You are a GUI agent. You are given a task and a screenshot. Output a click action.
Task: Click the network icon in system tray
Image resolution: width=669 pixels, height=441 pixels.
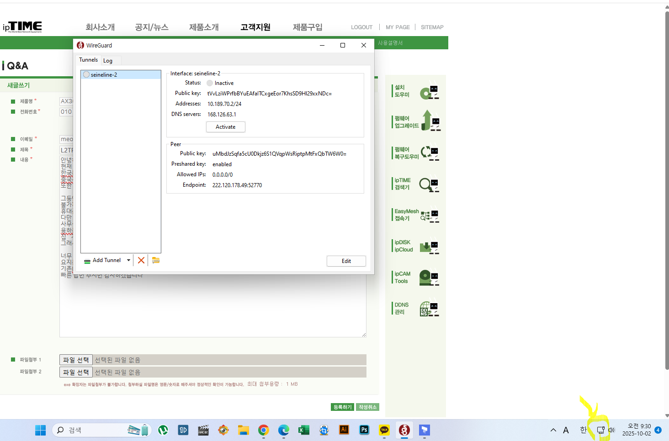coord(600,430)
